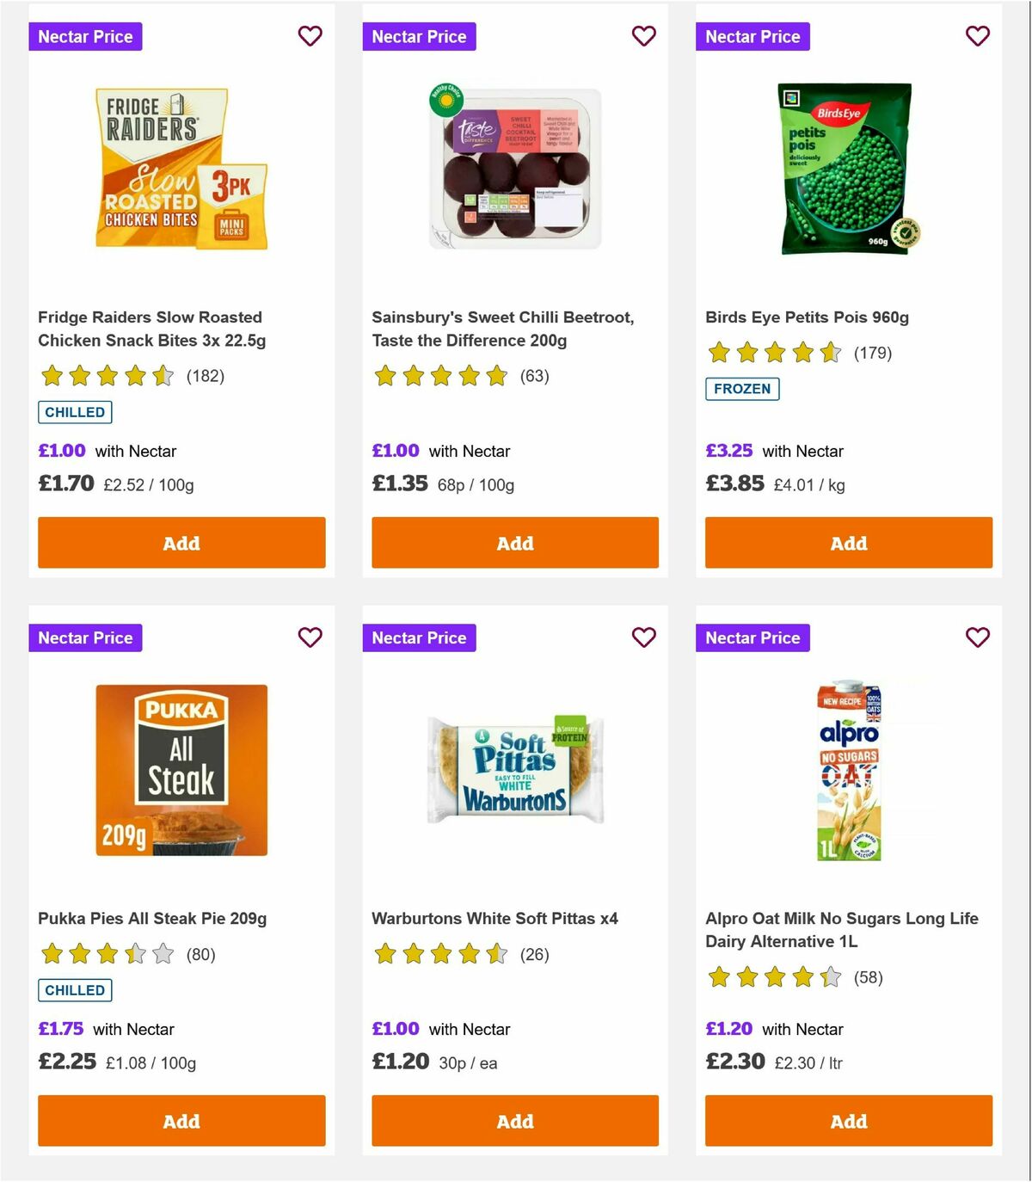Click the Nectar Price badge on Alpro Oat Milk
The height and width of the screenshot is (1182, 1032).
pyautogui.click(x=752, y=637)
